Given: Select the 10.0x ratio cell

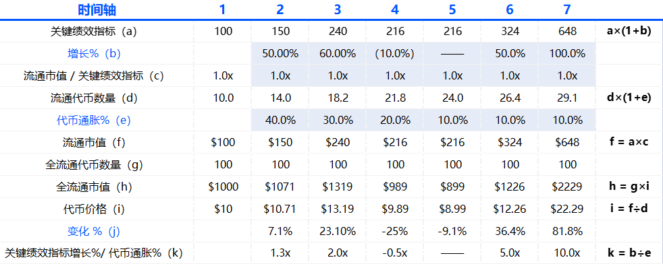Looking at the screenshot, I should [567, 253].
